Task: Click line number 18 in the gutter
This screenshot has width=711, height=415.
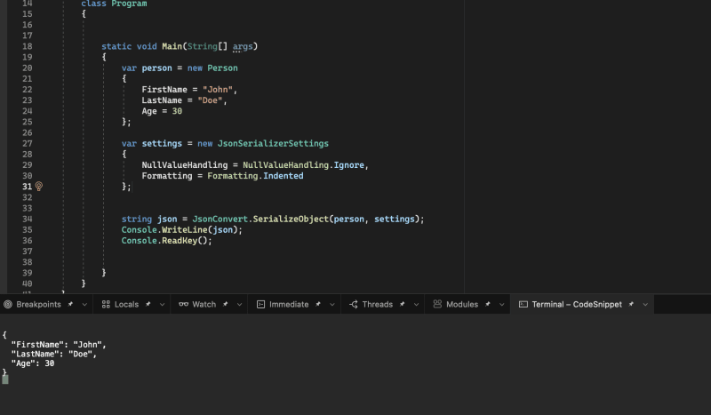Action: coord(28,46)
